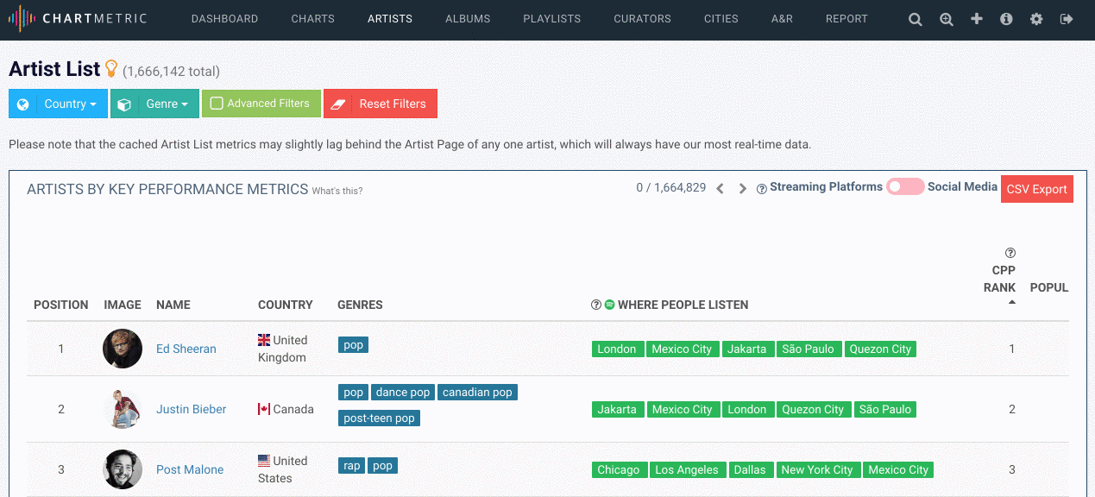Click the zoom-plus advanced search icon
Viewport: 1095px width, 497px height.
click(947, 19)
